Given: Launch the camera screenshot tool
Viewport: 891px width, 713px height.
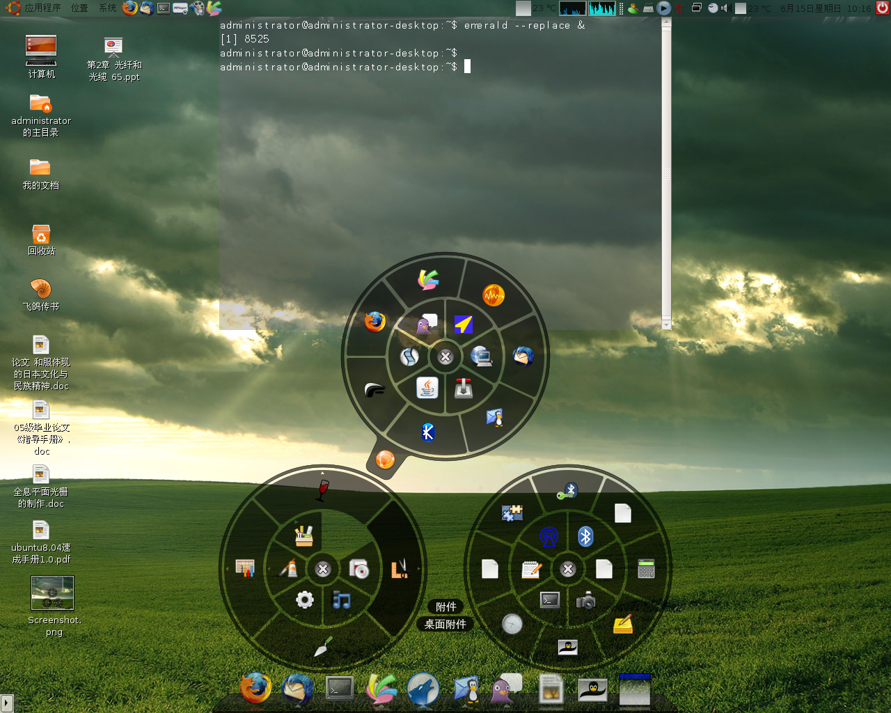Looking at the screenshot, I should click(585, 600).
